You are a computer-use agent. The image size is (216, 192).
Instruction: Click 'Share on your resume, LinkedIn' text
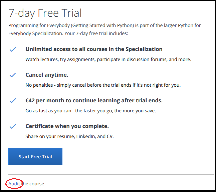click(69, 136)
